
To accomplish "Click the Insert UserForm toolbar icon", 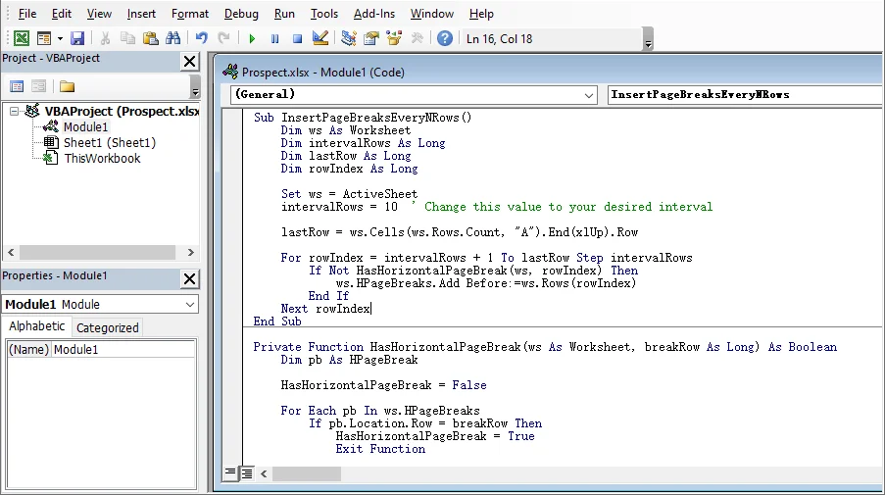I will point(43,38).
